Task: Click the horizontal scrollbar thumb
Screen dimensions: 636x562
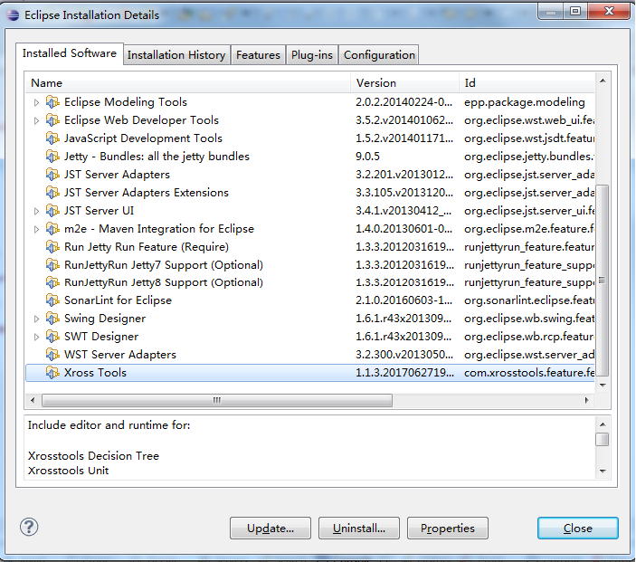Action: pyautogui.click(x=217, y=401)
